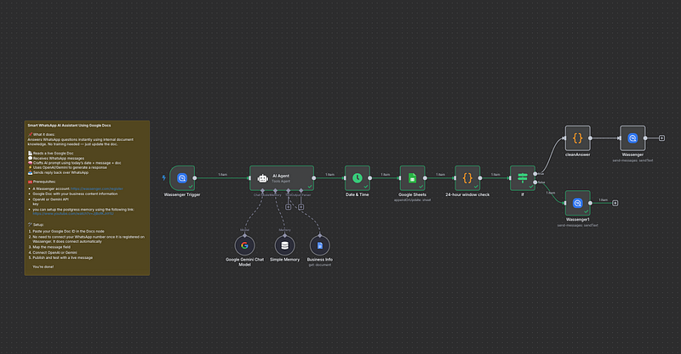This screenshot has width=681, height=354.
Task: Open the cleanAnswer code node
Action: coord(578,138)
